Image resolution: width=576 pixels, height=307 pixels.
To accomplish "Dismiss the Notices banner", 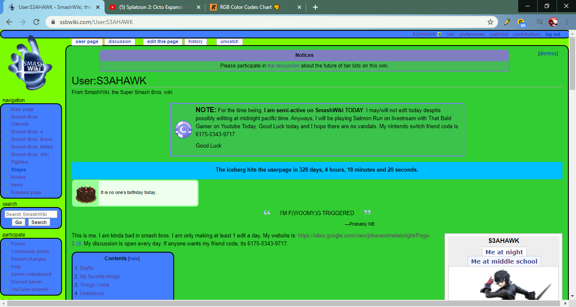I will pos(548,54).
